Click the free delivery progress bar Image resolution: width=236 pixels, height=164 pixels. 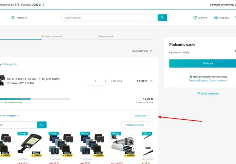coord(35,99)
